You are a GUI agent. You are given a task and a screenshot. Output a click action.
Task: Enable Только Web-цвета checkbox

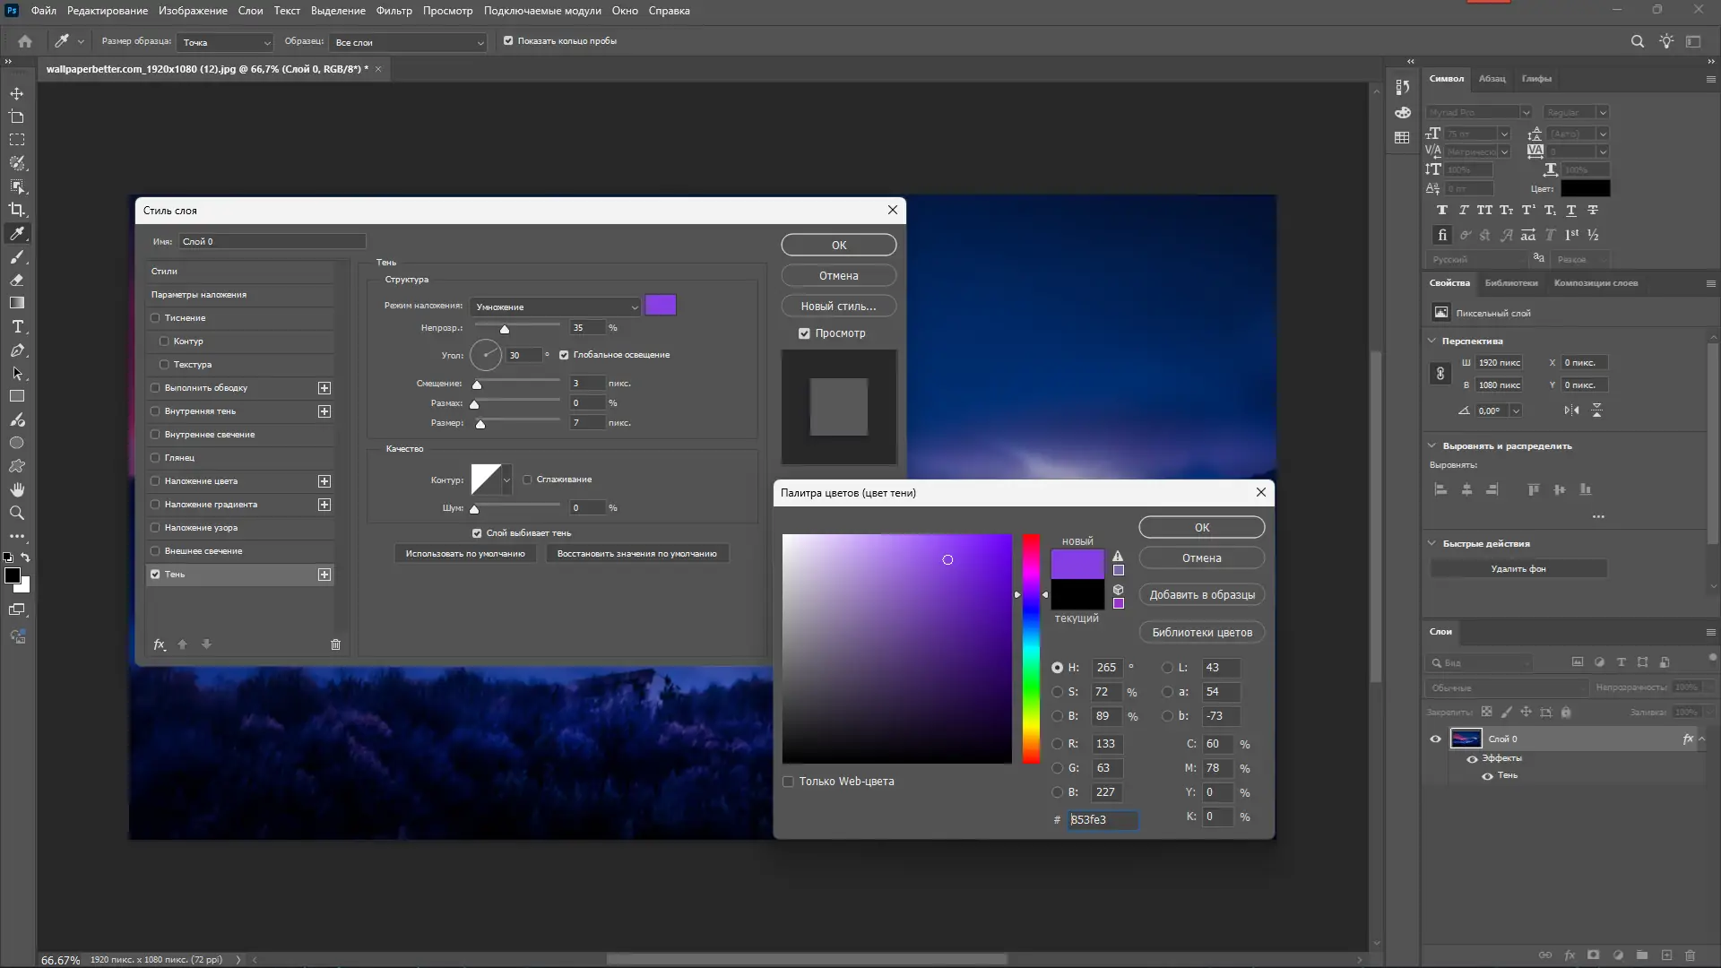click(789, 782)
